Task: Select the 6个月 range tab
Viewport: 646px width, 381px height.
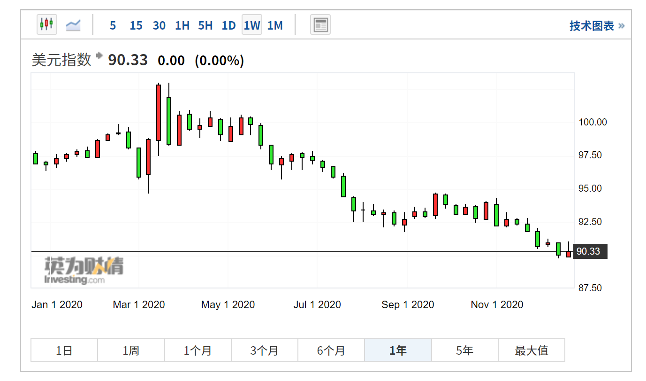Action: click(x=331, y=350)
